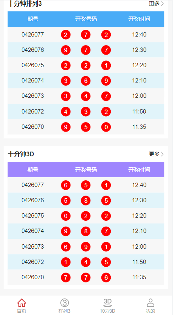Click the middle ball 8 in 3D row 0426074
The height and width of the screenshot is (315, 173).
[86, 231]
